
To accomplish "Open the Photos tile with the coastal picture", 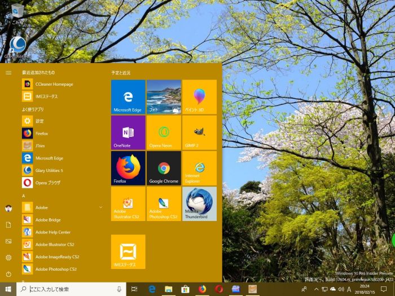I will [164, 97].
